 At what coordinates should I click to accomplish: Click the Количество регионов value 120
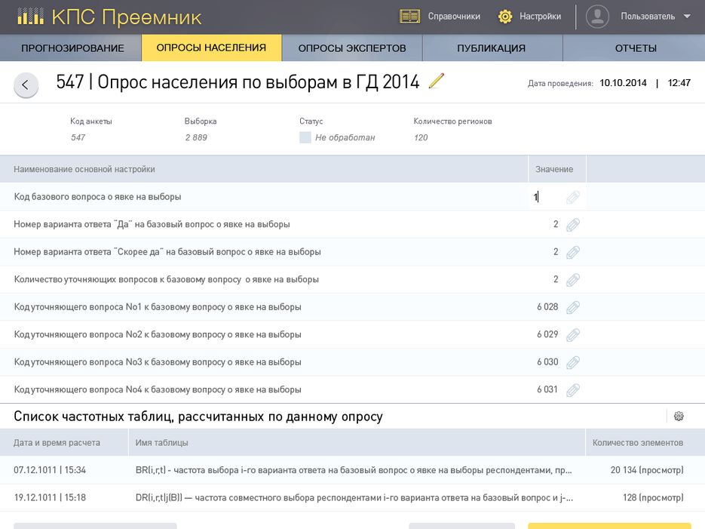coord(421,137)
